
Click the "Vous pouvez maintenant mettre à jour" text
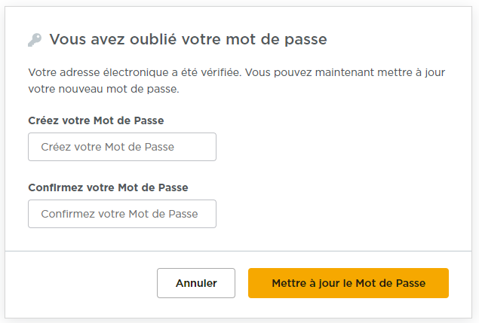tap(361, 73)
